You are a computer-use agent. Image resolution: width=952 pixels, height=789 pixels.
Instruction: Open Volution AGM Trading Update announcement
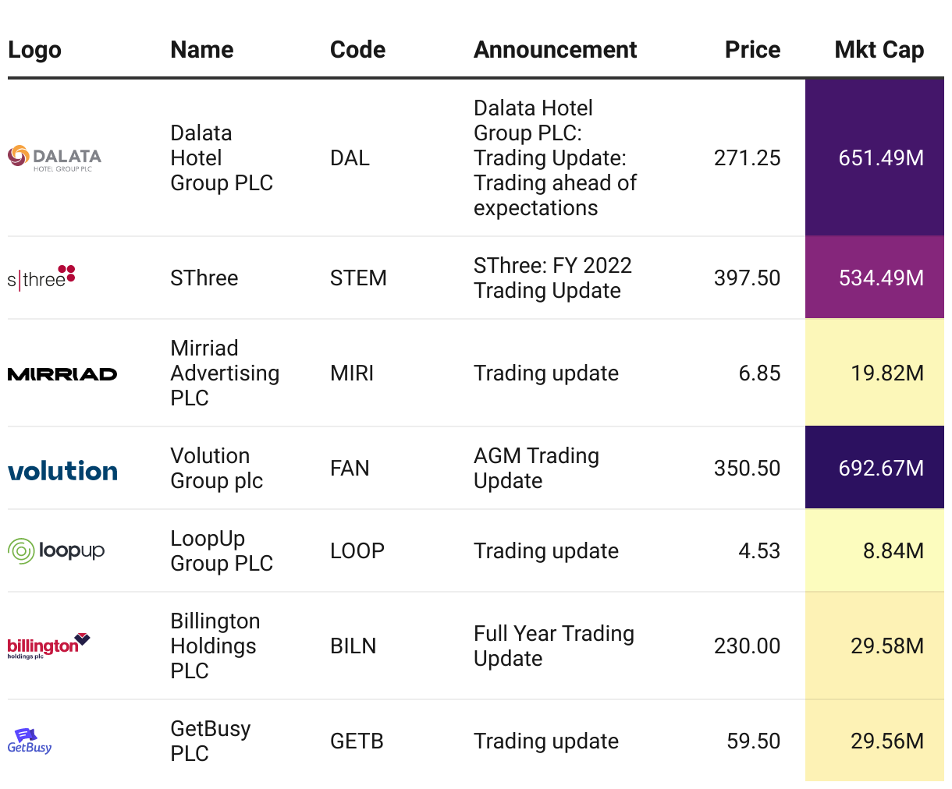(x=536, y=469)
